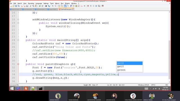Open the Run menu
Viewport: 180px width, 101px height.
tap(62, 3)
